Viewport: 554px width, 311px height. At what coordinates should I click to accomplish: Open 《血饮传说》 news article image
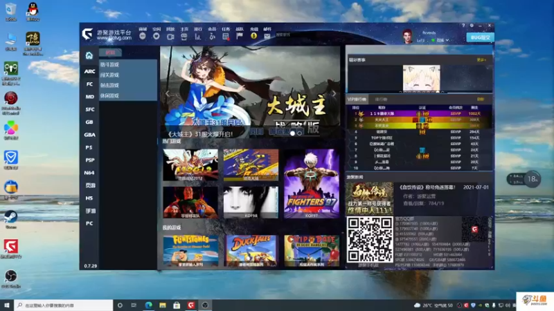(370, 198)
